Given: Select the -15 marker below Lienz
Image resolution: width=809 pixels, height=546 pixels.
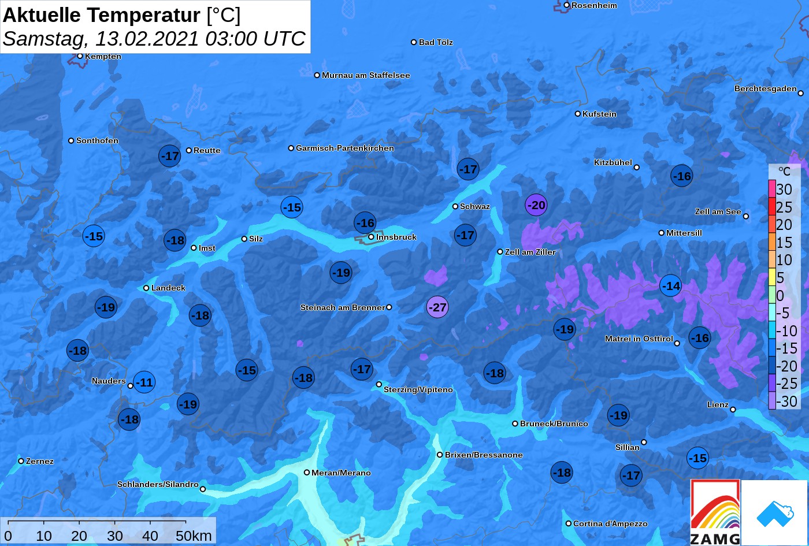Looking at the screenshot, I should tap(698, 458).
